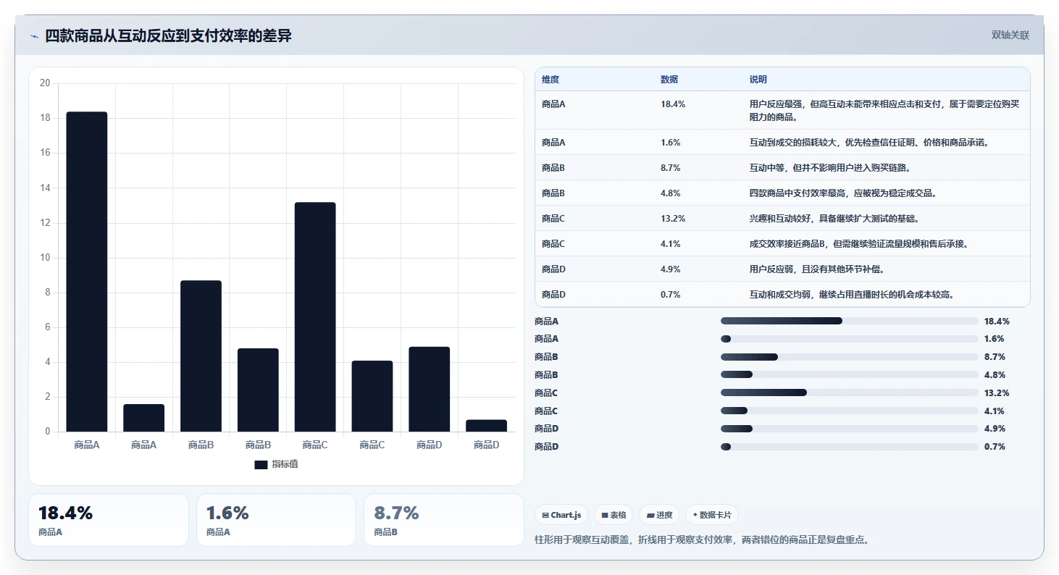Click the description 四款商品中支付效率最高,应被视为稳定成交品。
The height and width of the screenshot is (575, 1059).
point(844,193)
